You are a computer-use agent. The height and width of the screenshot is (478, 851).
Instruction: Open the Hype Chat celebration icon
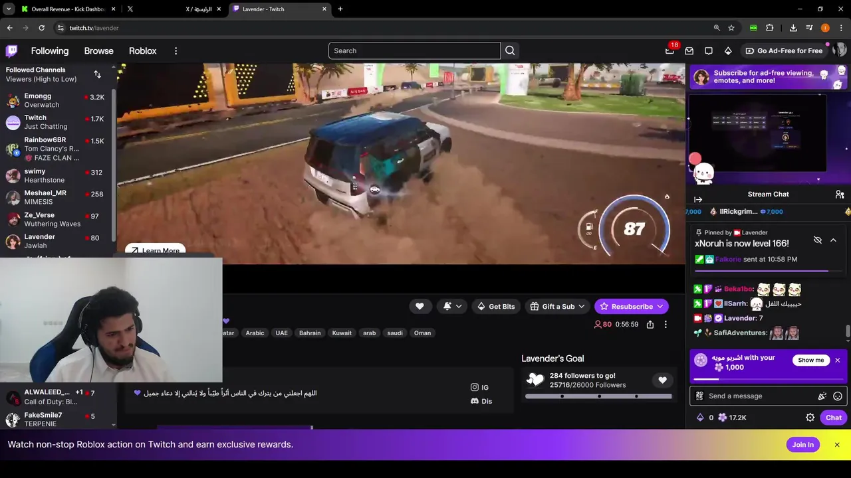[x=822, y=396]
